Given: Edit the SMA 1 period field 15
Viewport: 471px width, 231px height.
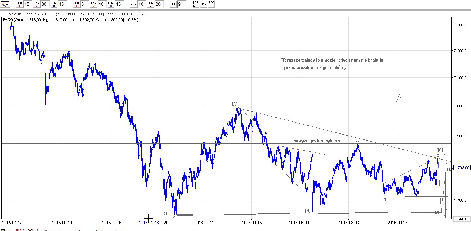Looking at the screenshot, I should tap(27, 5).
